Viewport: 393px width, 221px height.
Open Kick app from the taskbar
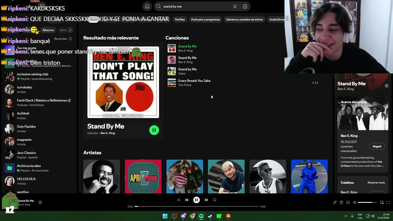(219, 216)
